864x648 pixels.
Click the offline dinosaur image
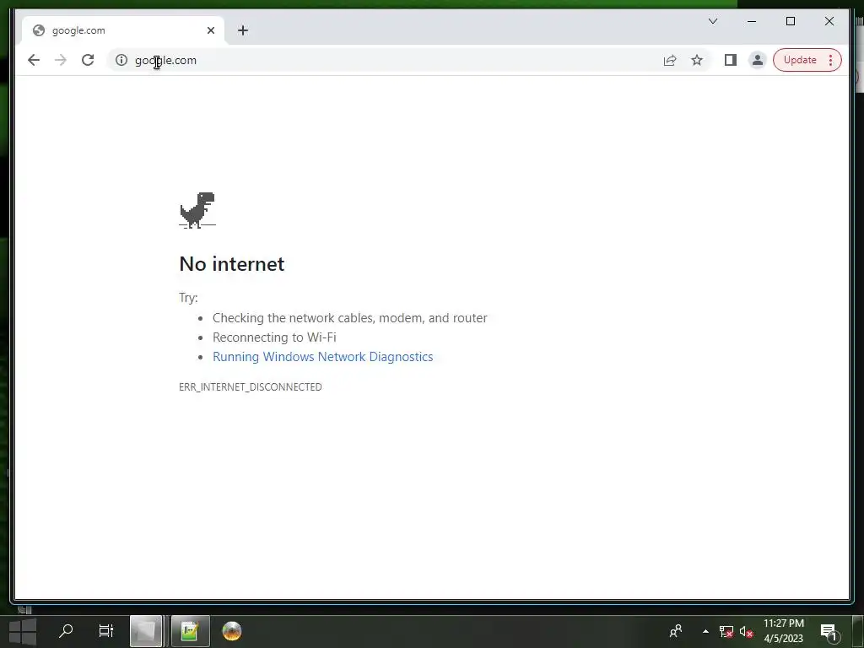(x=197, y=210)
